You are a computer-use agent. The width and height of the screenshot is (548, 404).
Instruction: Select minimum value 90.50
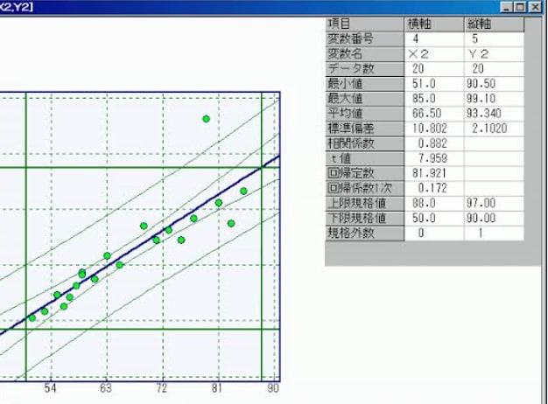495,84
